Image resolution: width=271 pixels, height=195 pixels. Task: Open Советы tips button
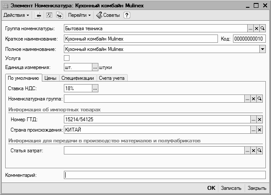click(x=108, y=16)
